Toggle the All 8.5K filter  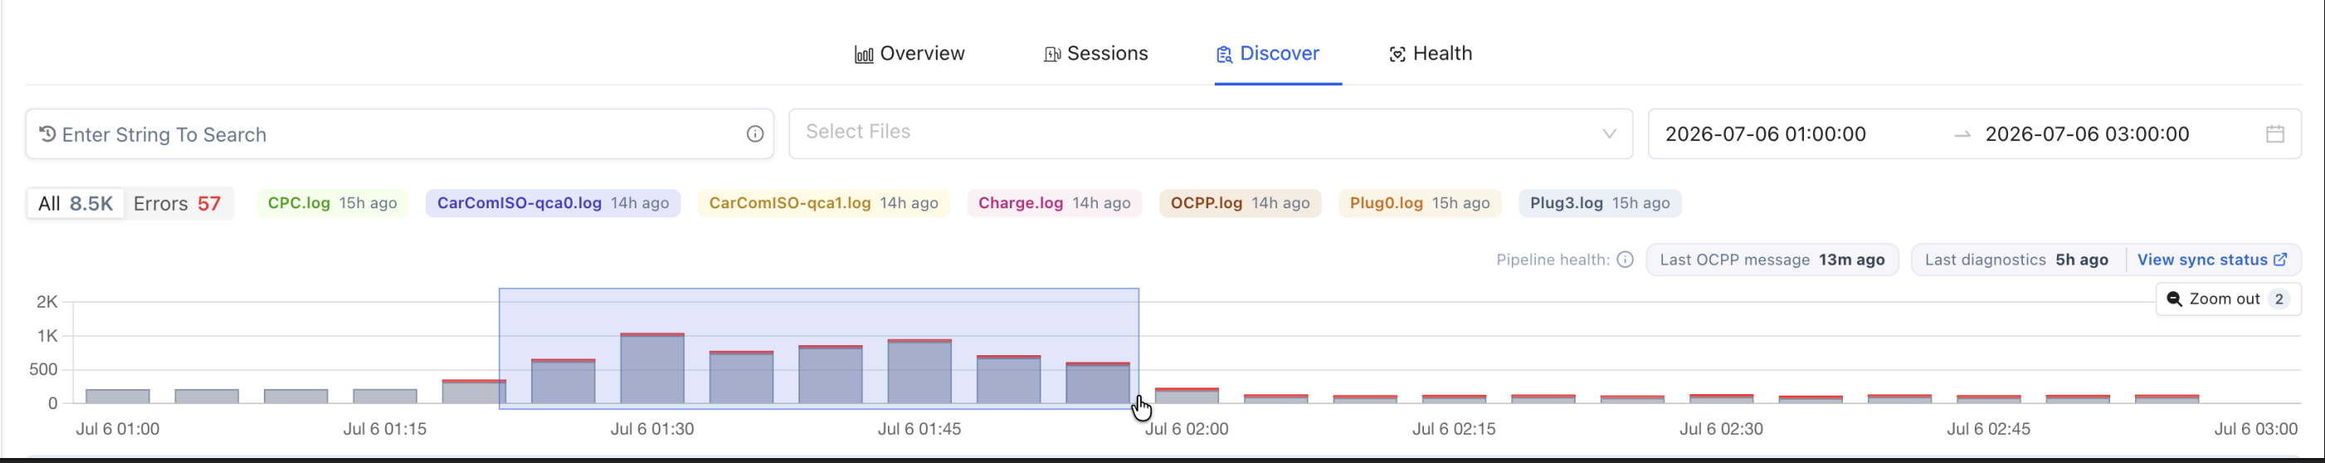(x=75, y=203)
